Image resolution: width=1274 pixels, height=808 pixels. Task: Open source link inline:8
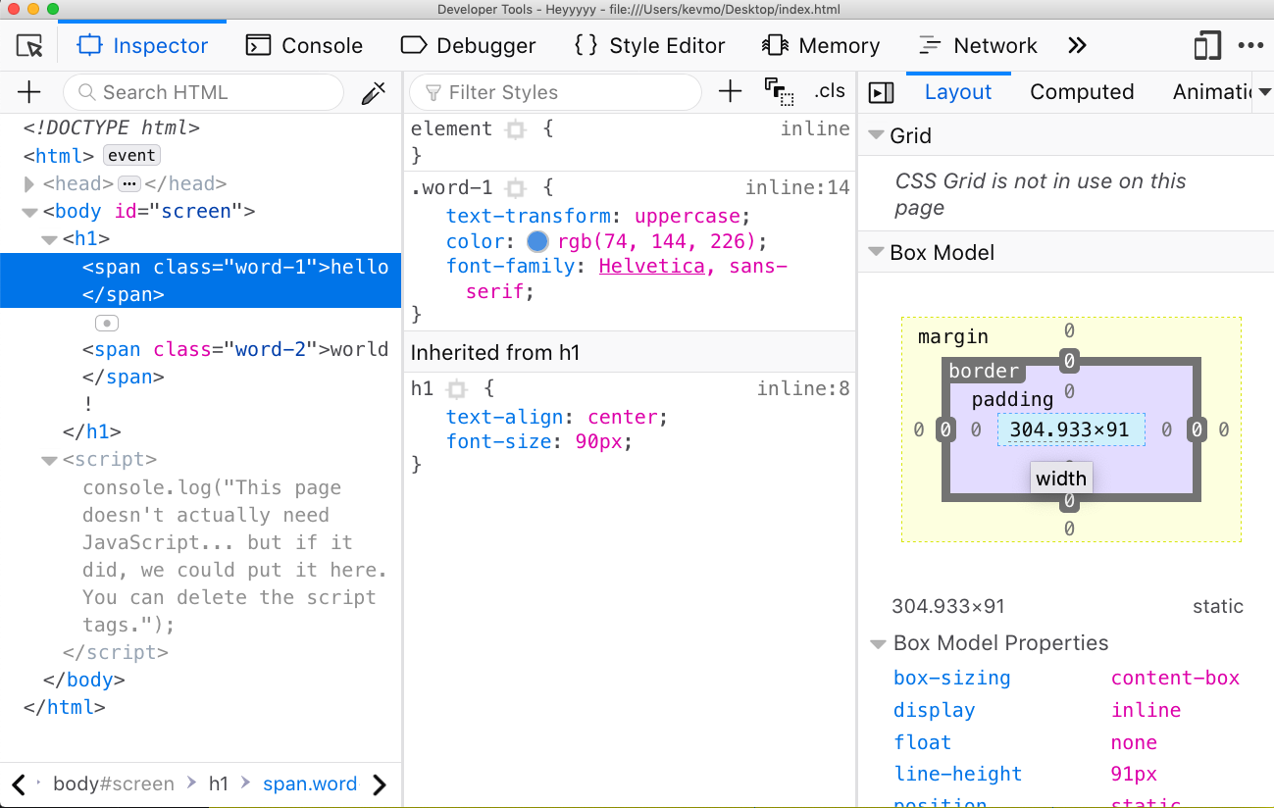click(803, 389)
